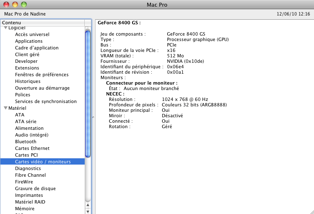Screen dimensions: 314x214
Task: Open the Imprimantes entry
Action: tap(29, 195)
